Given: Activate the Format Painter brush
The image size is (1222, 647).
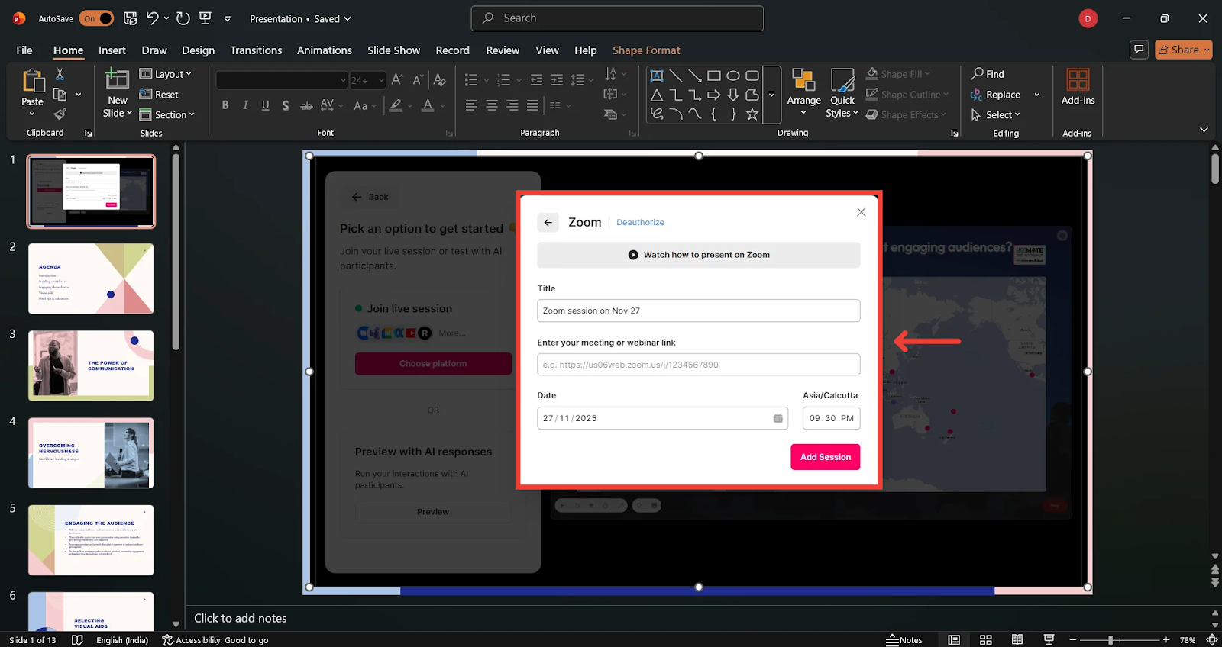Looking at the screenshot, I should point(60,114).
